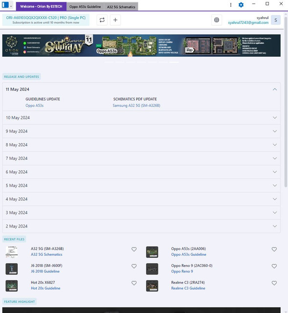Open the A32 5G Schematics recent link
The height and width of the screenshot is (313, 288).
pos(46,254)
